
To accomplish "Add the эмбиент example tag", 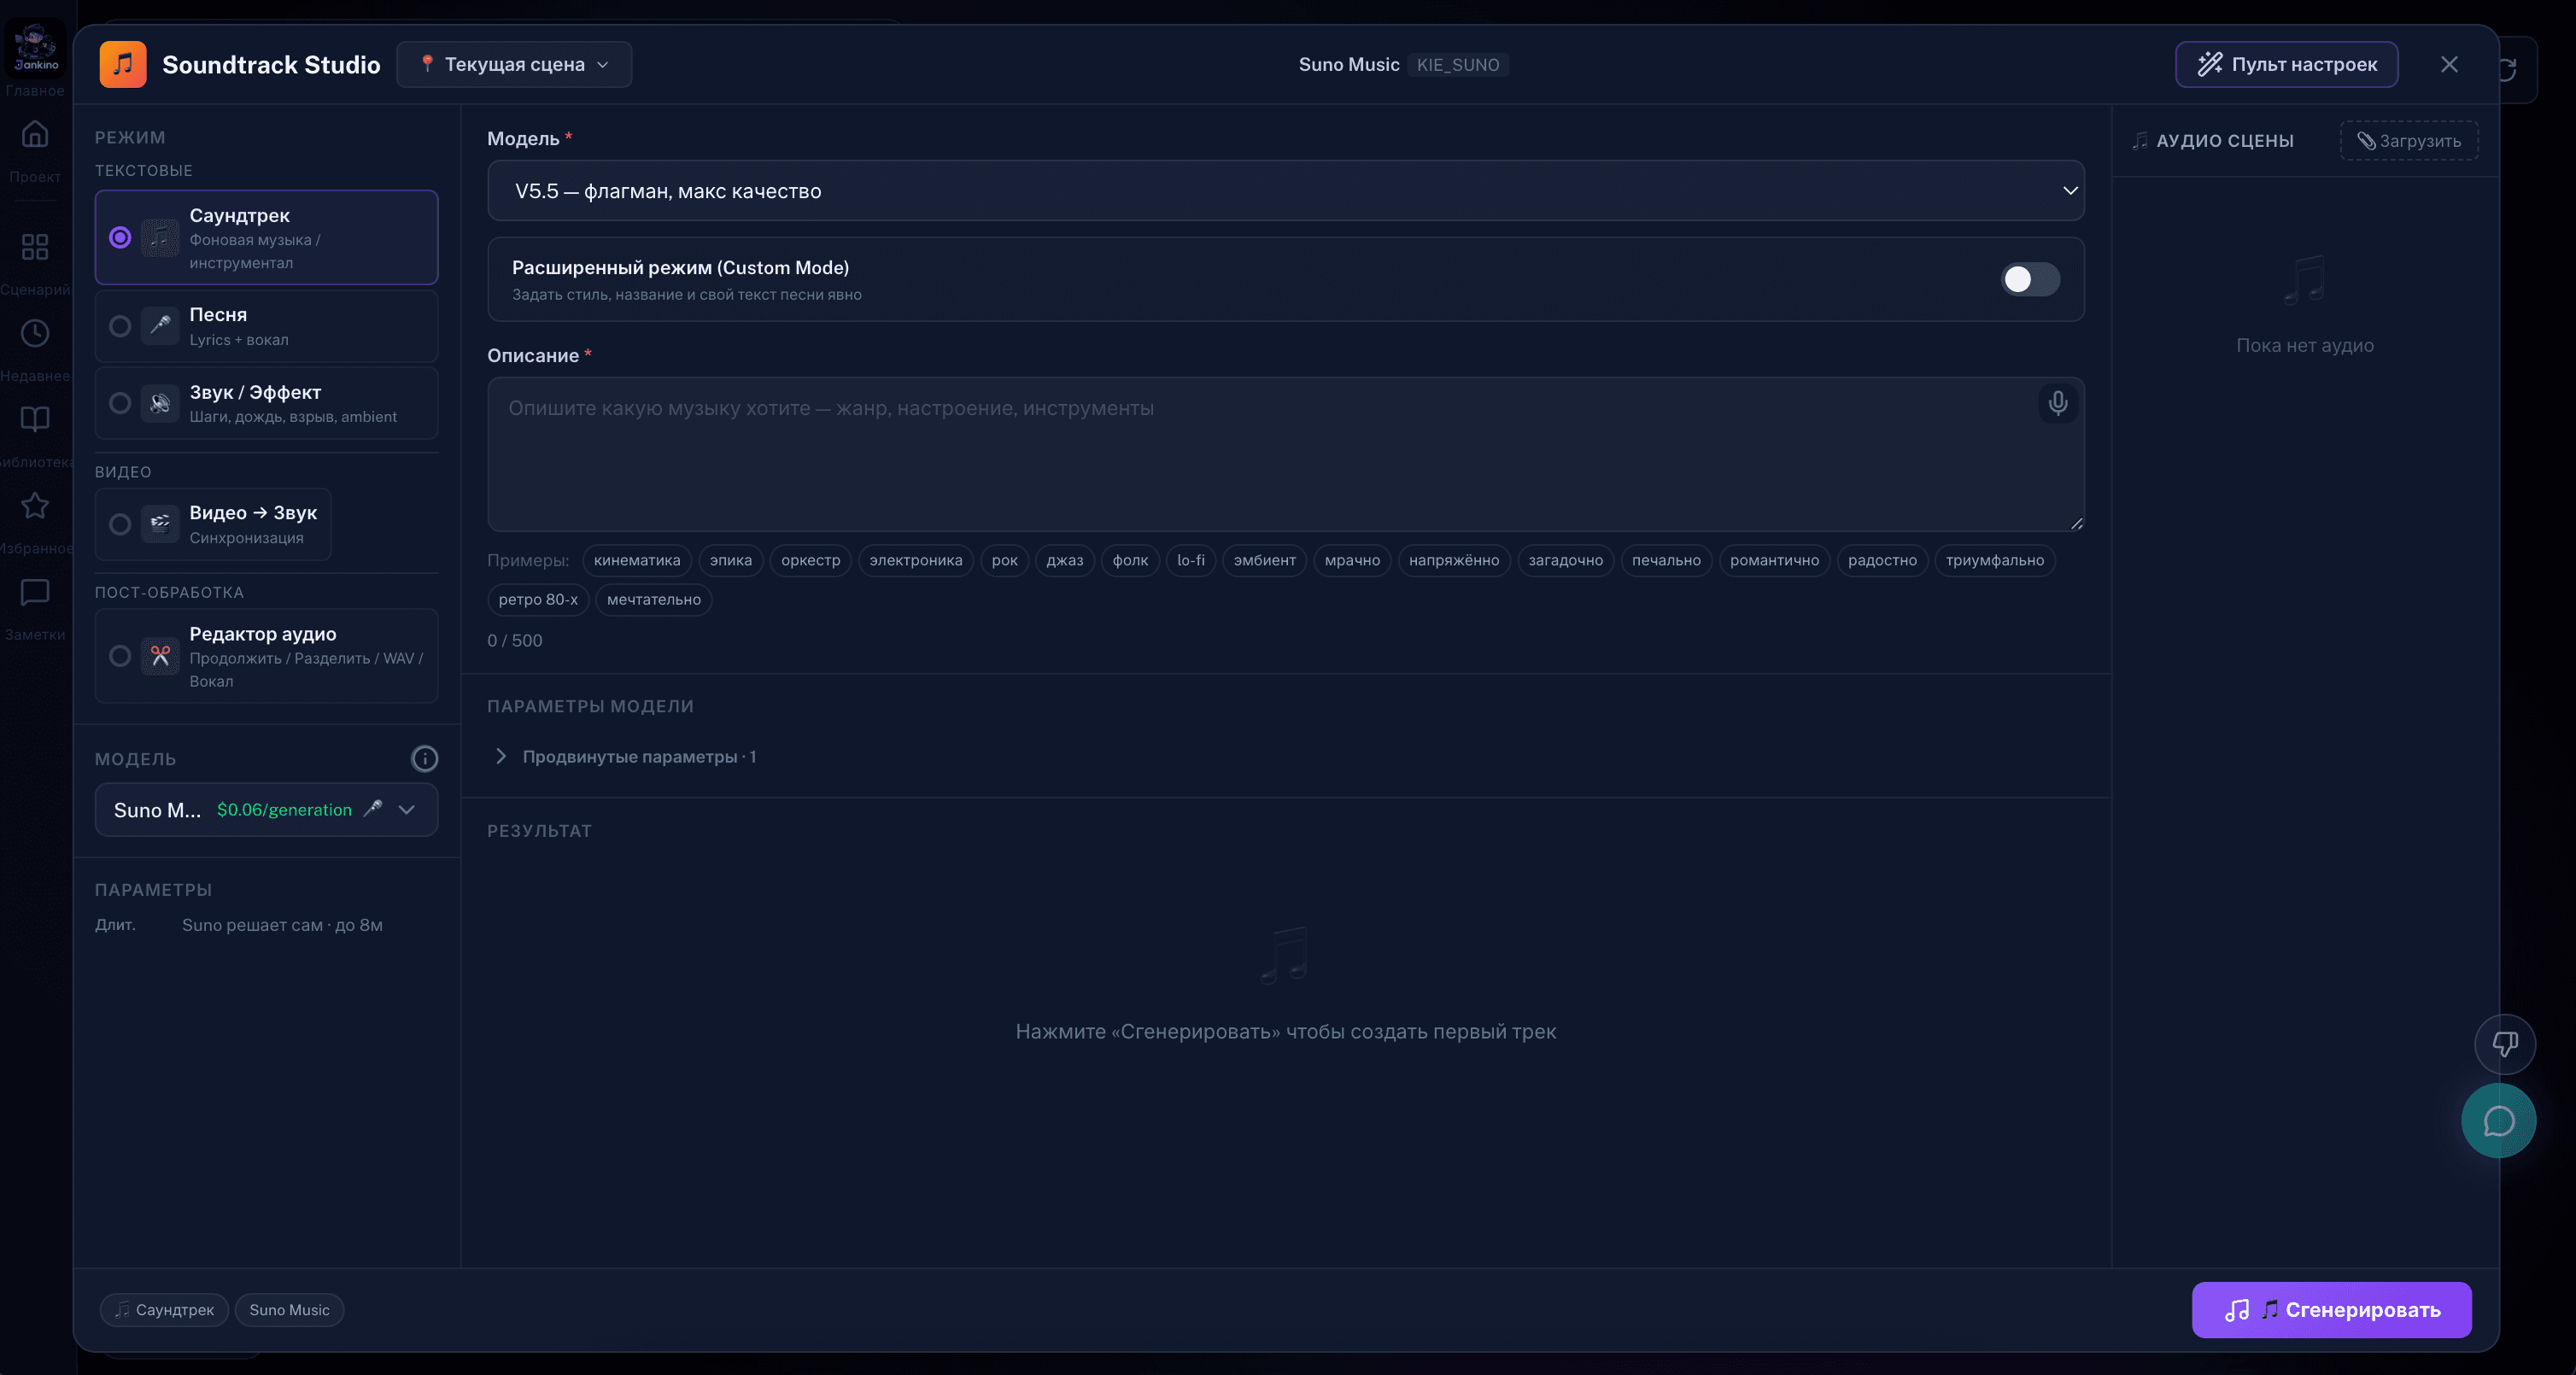I will [1264, 560].
